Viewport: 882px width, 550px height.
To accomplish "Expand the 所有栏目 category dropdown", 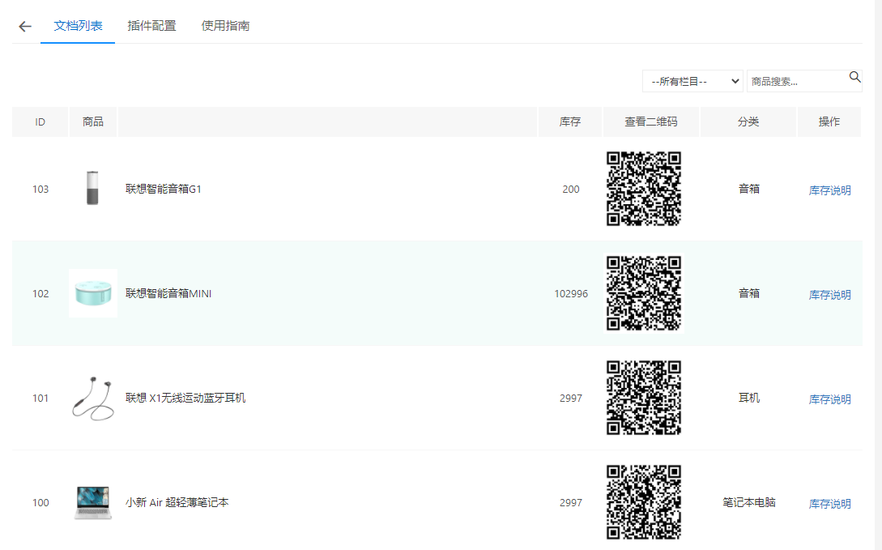I will click(x=692, y=82).
